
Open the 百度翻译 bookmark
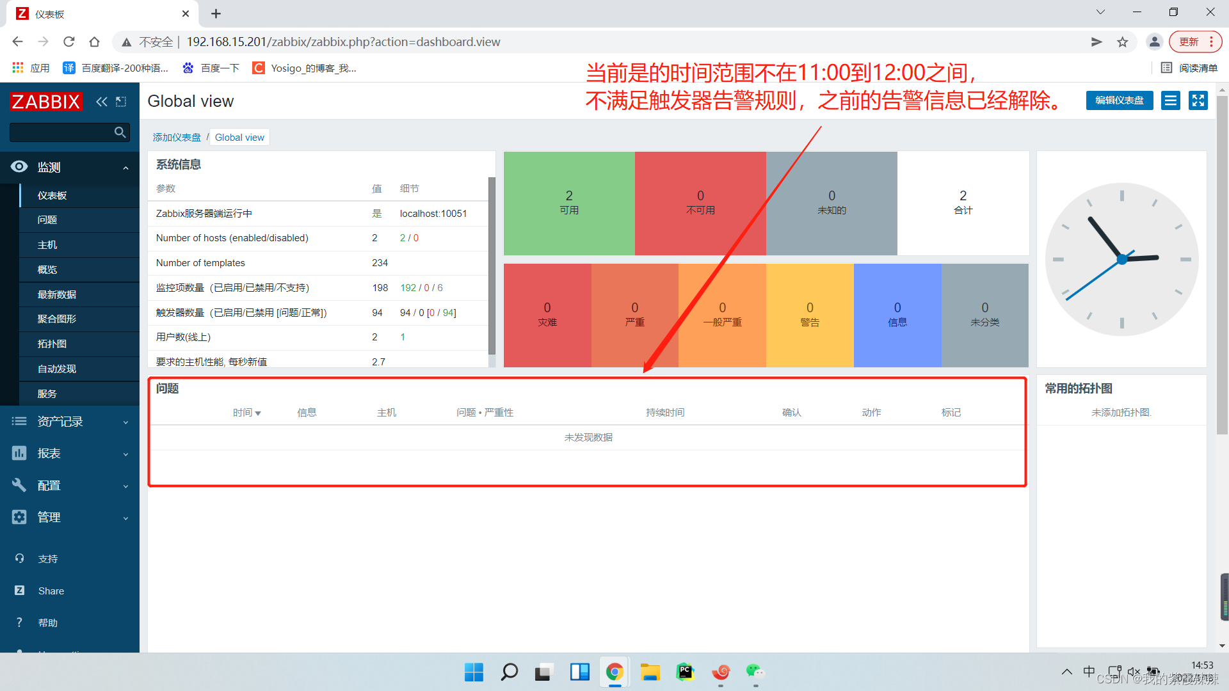pos(116,68)
